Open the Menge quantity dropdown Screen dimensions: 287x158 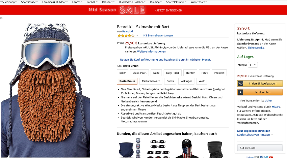coord(253,65)
